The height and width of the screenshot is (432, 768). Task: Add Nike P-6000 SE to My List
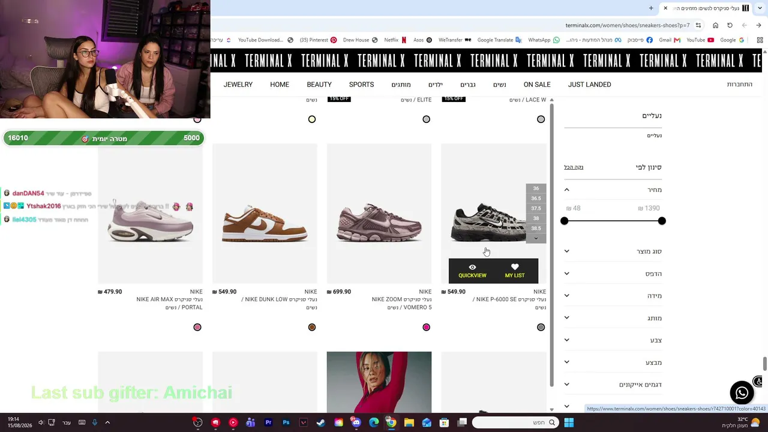(x=515, y=271)
